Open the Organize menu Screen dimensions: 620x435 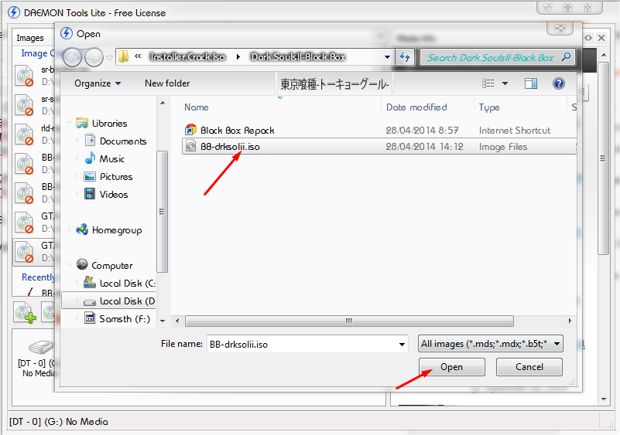(x=98, y=83)
